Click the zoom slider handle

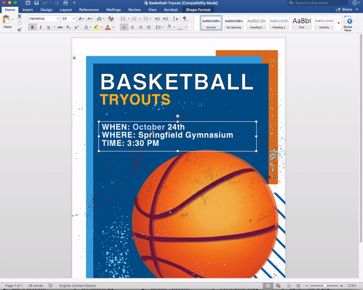(x=325, y=286)
